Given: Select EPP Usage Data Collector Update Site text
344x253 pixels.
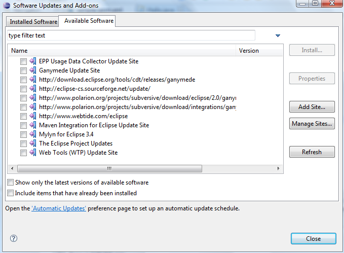Looking at the screenshot, I should (x=89, y=61).
